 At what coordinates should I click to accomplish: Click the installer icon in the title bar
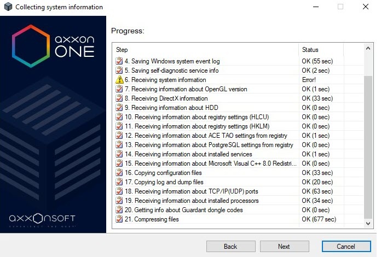pyautogui.click(x=6, y=7)
